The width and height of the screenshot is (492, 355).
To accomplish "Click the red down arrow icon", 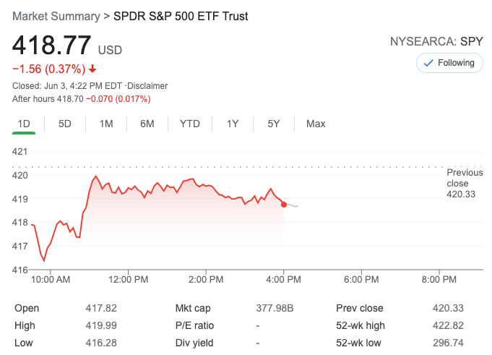I will [92, 69].
